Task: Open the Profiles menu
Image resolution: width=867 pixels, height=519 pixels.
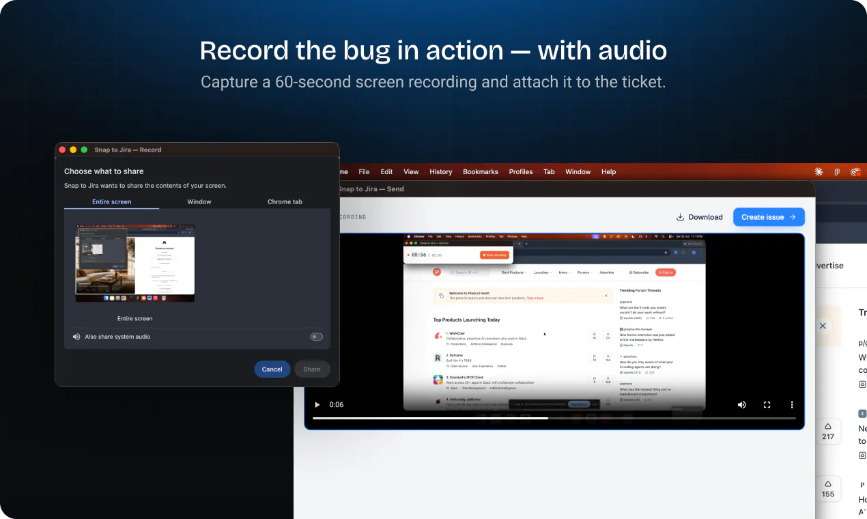Action: tap(521, 172)
